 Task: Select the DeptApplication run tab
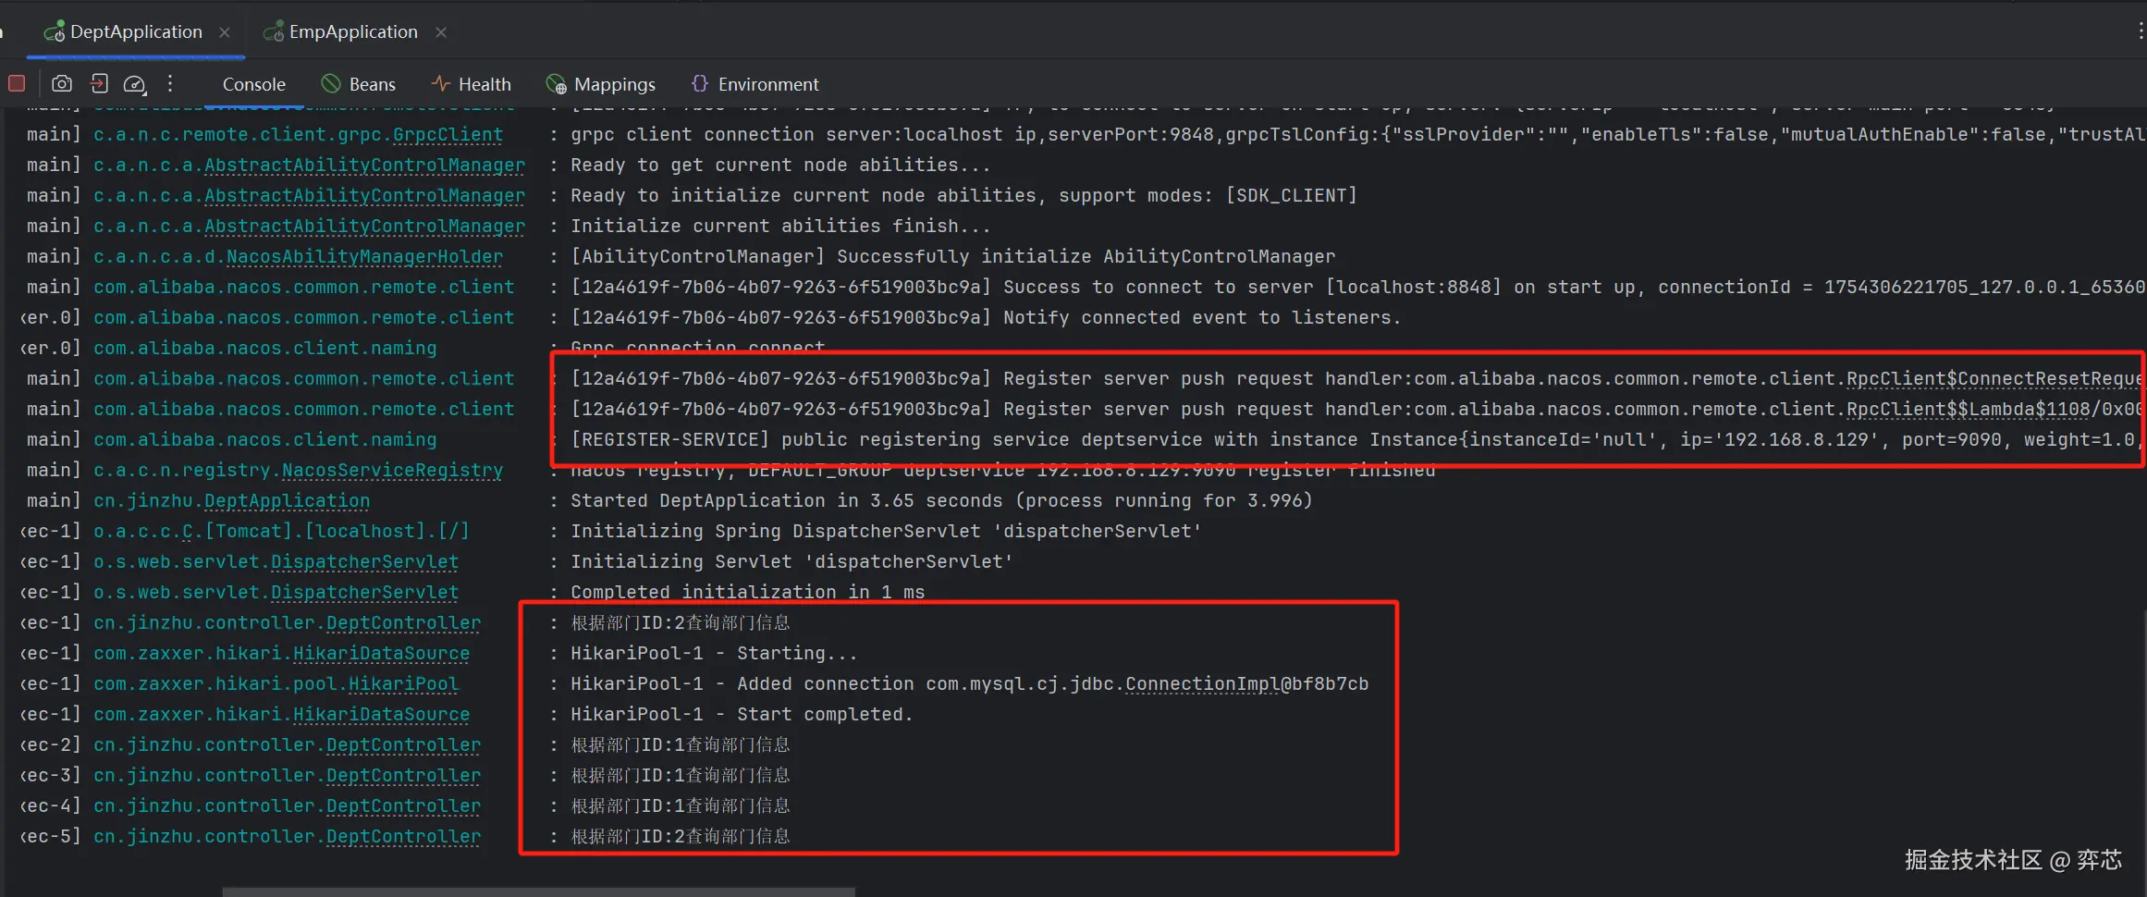tap(135, 31)
